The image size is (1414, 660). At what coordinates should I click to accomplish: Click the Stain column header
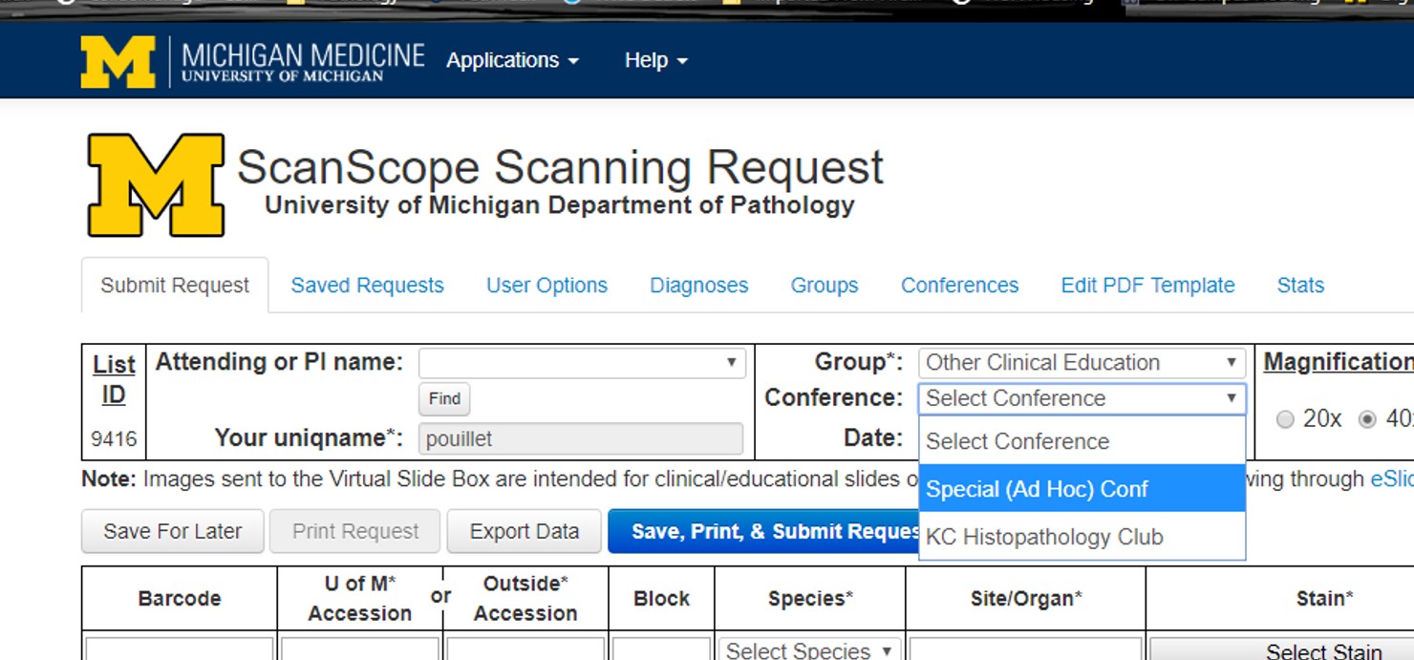pos(1324,599)
